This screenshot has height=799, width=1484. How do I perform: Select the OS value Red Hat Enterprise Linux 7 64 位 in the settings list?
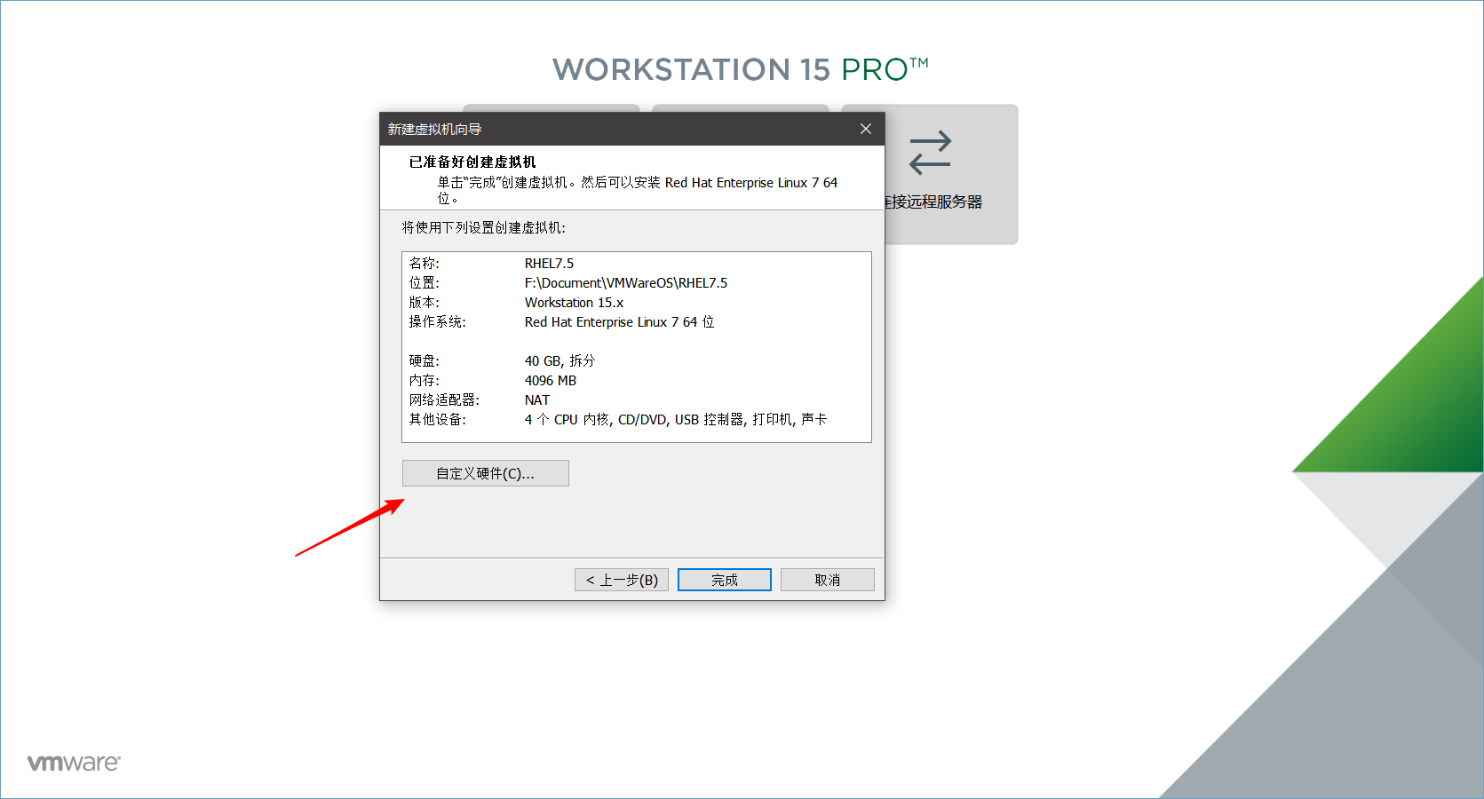619,322
